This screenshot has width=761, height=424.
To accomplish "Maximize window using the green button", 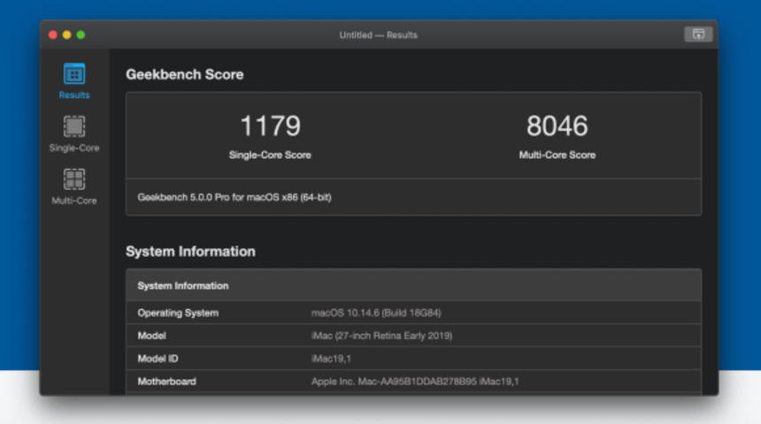I will click(81, 34).
